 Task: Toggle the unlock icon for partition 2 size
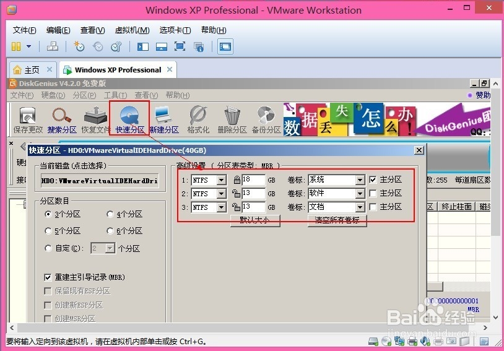tap(237, 194)
